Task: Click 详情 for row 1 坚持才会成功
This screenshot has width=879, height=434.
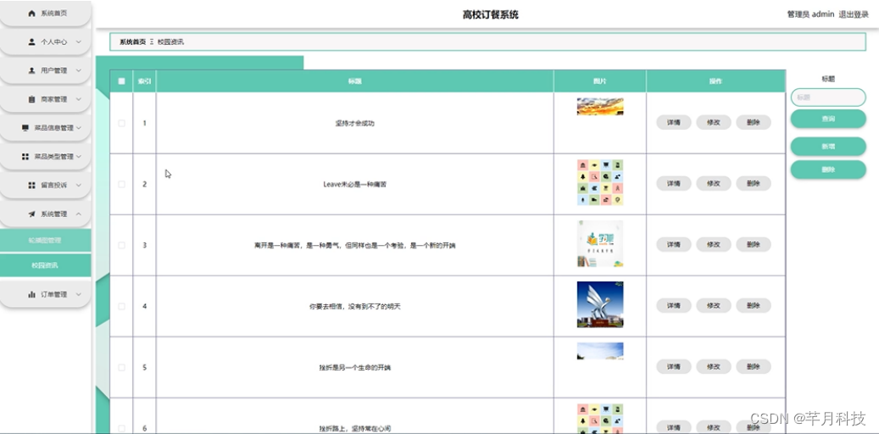Action: [673, 122]
